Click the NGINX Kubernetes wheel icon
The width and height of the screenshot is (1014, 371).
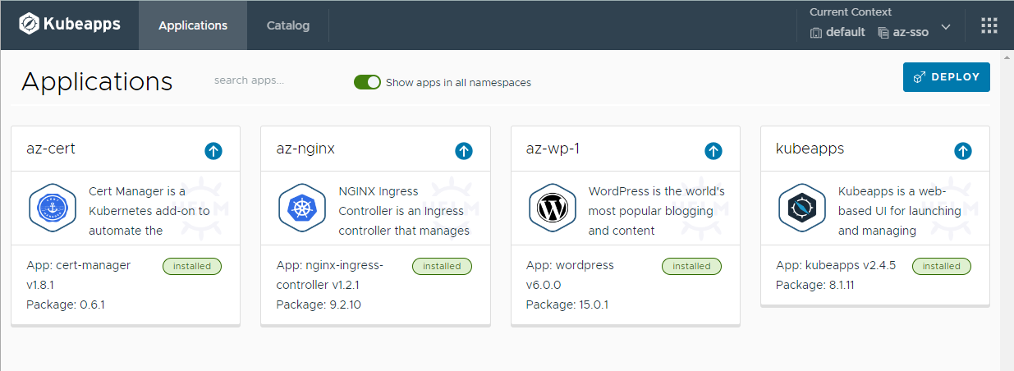[x=302, y=208]
